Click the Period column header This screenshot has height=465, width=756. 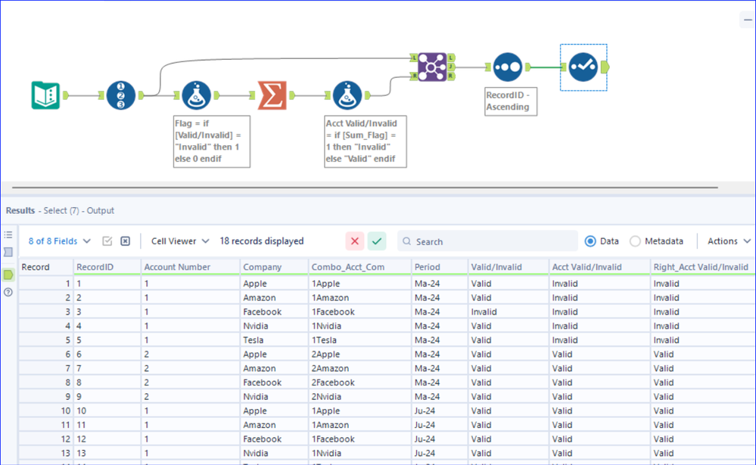(439, 267)
